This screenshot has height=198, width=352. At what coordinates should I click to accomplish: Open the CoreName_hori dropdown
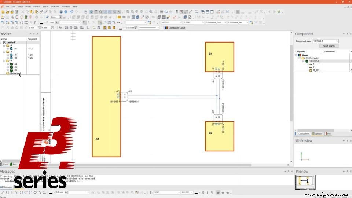224,22
